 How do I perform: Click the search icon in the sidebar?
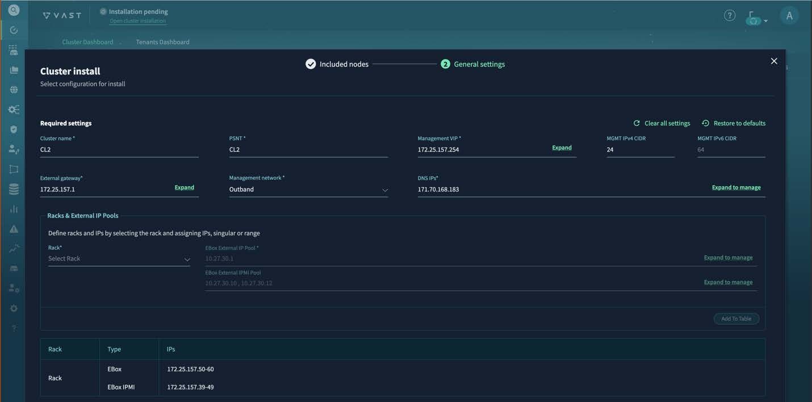pos(14,10)
